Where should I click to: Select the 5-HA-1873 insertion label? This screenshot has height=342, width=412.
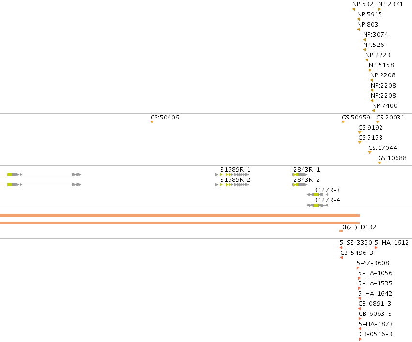pos(376,325)
